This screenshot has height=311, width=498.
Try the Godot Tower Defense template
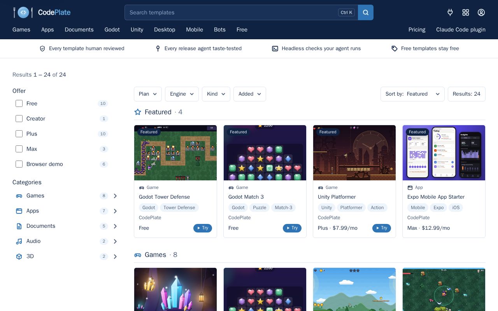tap(203, 228)
